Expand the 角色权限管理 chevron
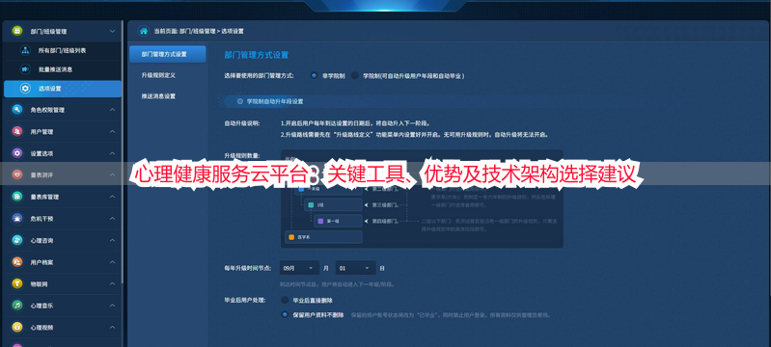 (112, 110)
